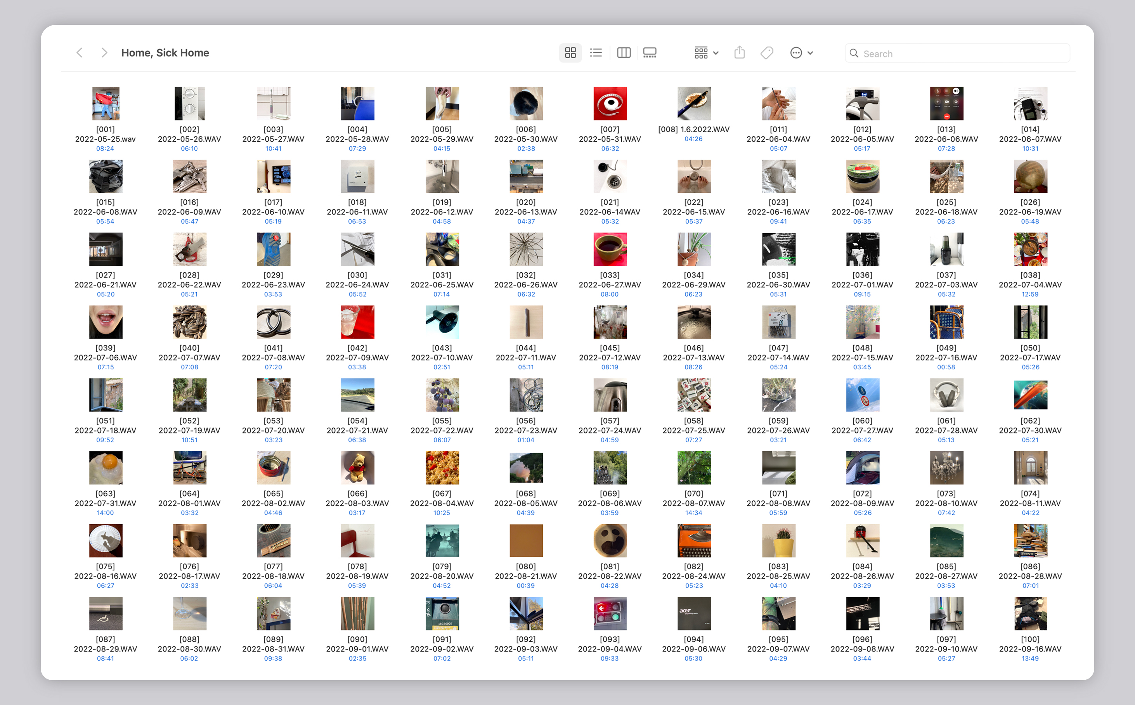Select the [058] mahjong tiles thumbnail
This screenshot has width=1135, height=705.
point(694,395)
